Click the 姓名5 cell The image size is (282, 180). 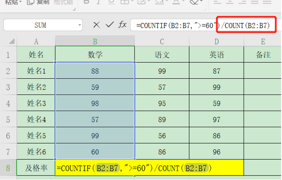point(36,135)
